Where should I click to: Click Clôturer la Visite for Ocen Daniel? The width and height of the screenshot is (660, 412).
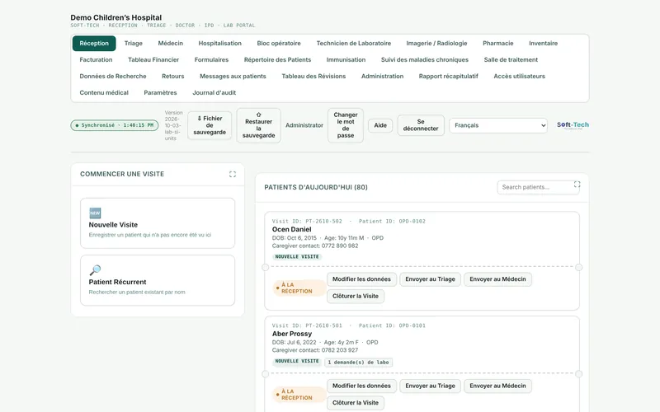point(356,296)
